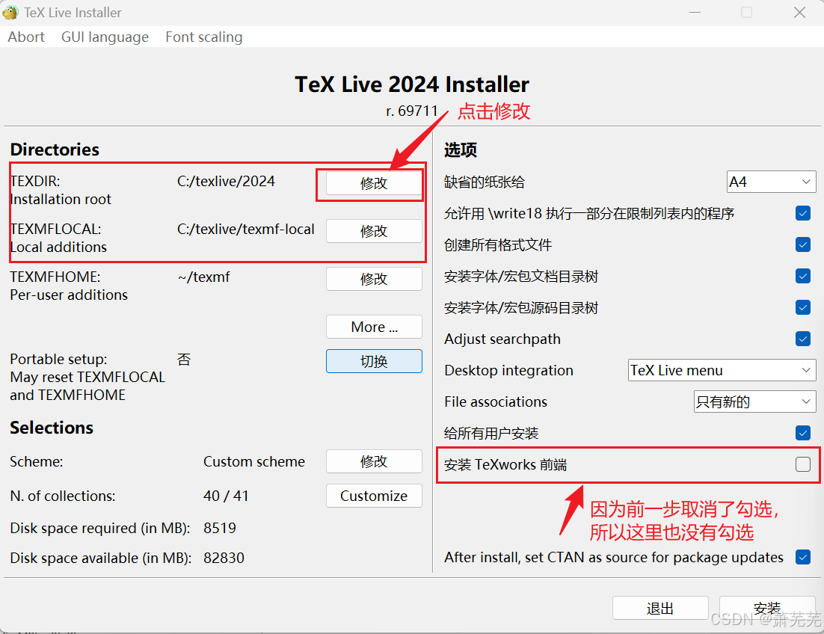
Task: Click the ~/texmf path text
Action: click(204, 277)
